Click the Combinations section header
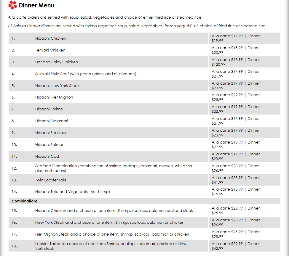The image size is (289, 256). pyautogui.click(x=25, y=201)
